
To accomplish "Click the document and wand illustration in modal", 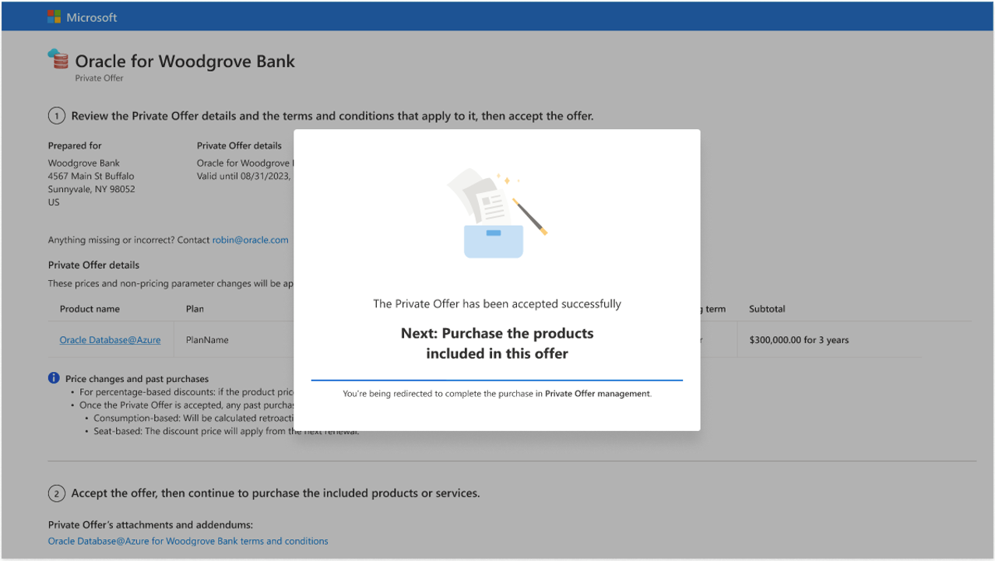I will [x=496, y=210].
